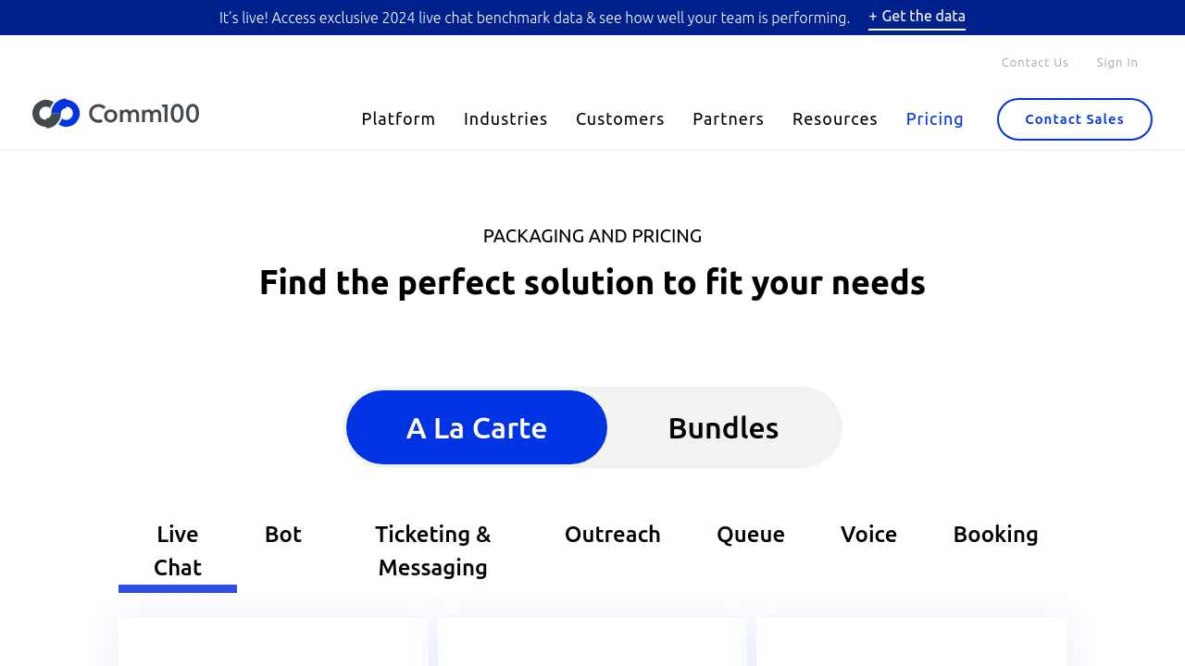Go to the Pricing page
The image size is (1185, 666).
coord(934,119)
